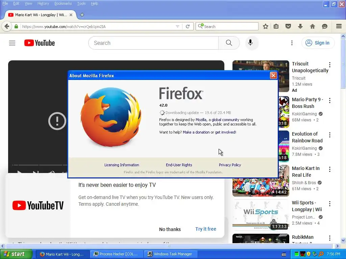
Task: Open the End-User Rights link
Action: (179, 165)
